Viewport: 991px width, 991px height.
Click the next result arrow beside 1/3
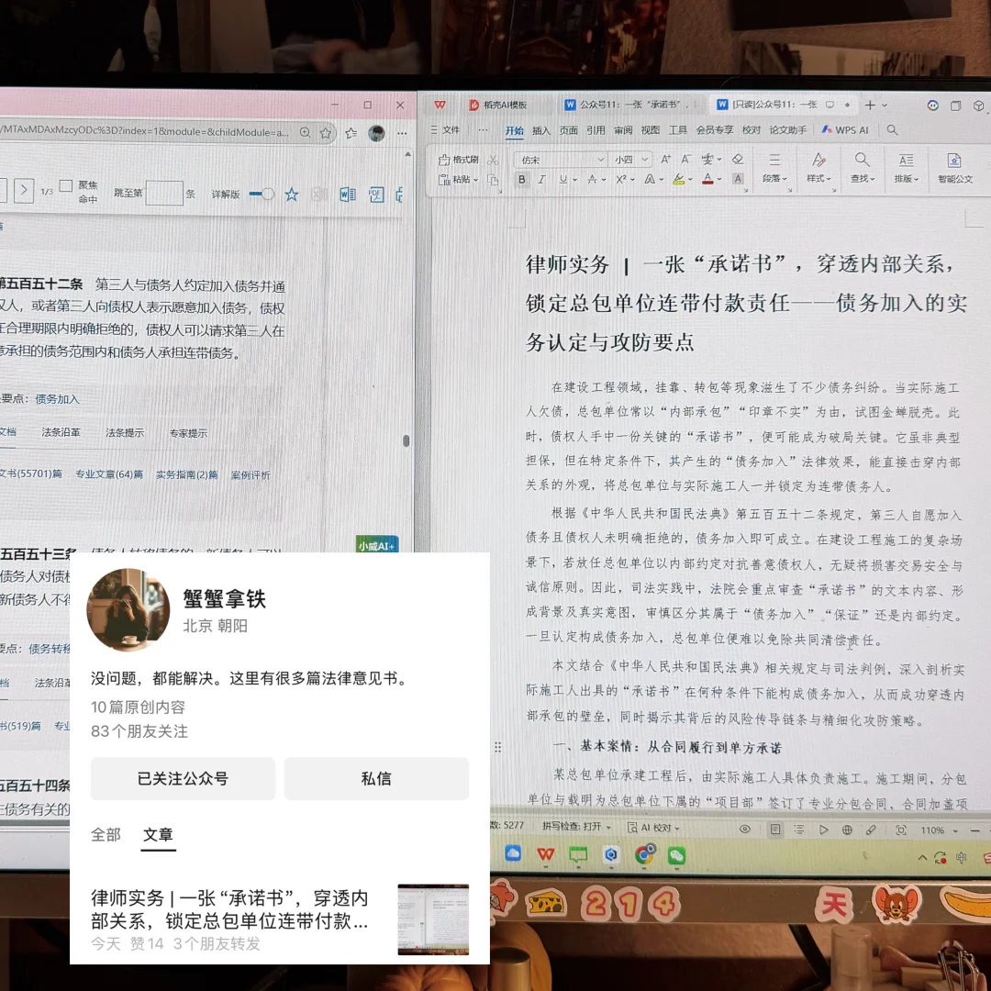pos(23,190)
